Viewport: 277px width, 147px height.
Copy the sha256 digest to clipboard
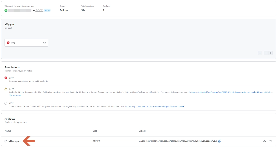220,141
